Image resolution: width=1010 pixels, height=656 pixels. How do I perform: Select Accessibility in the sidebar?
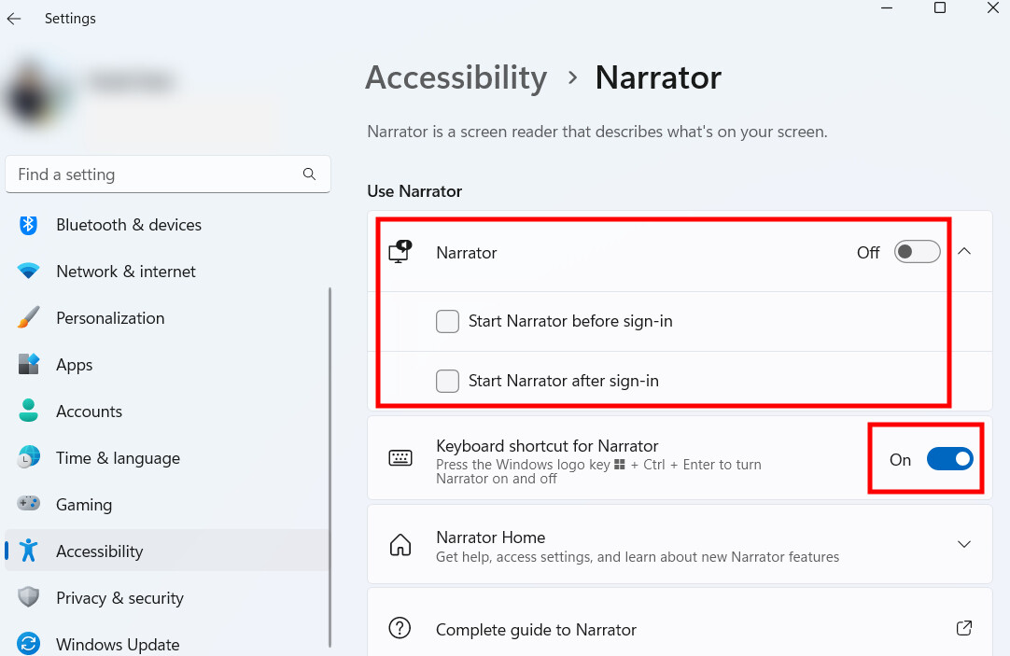pyautogui.click(x=167, y=551)
